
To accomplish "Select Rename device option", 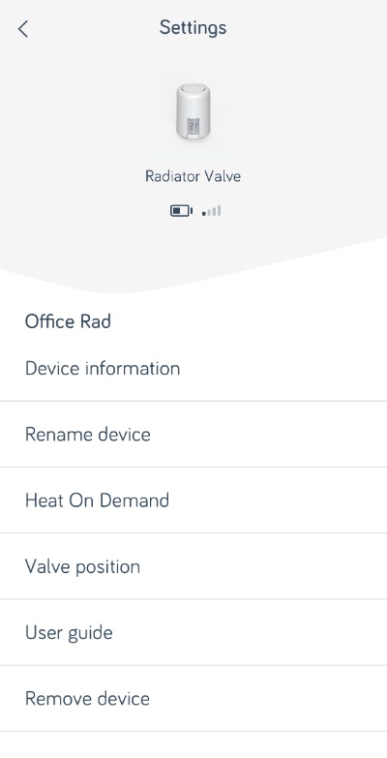I will coord(193,434).
